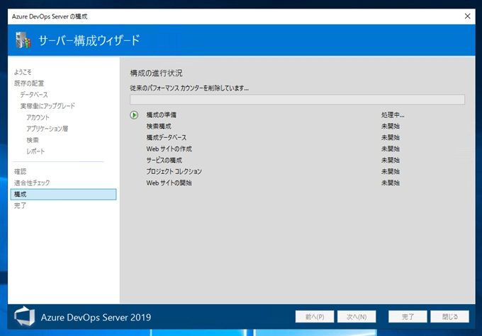Click the サービスの構成 task row

click(x=164, y=161)
